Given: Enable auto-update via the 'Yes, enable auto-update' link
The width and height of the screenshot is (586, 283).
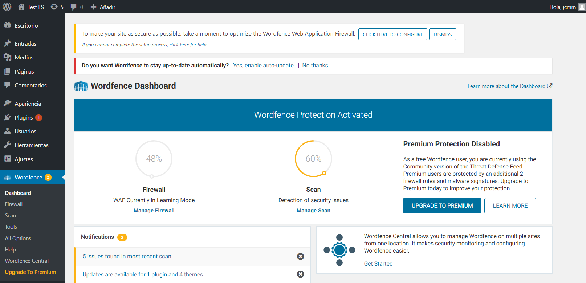Looking at the screenshot, I should [x=264, y=66].
